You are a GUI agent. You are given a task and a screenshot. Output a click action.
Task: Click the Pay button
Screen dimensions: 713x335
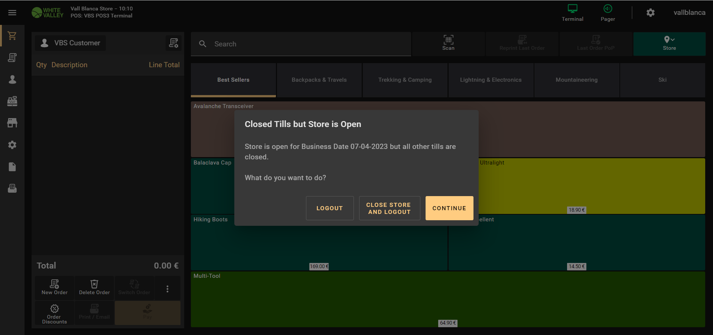147,313
